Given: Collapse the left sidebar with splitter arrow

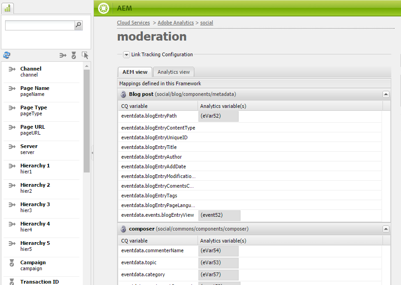Looking at the screenshot, I should [93, 153].
